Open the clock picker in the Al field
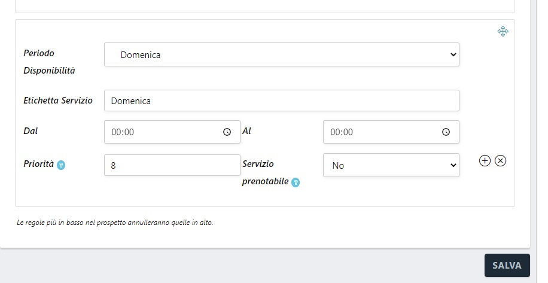 [x=446, y=132]
